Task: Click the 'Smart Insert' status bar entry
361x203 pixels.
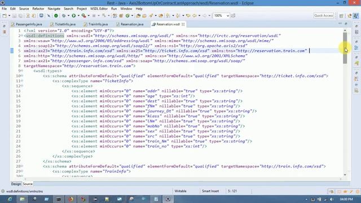Action: 210,191
